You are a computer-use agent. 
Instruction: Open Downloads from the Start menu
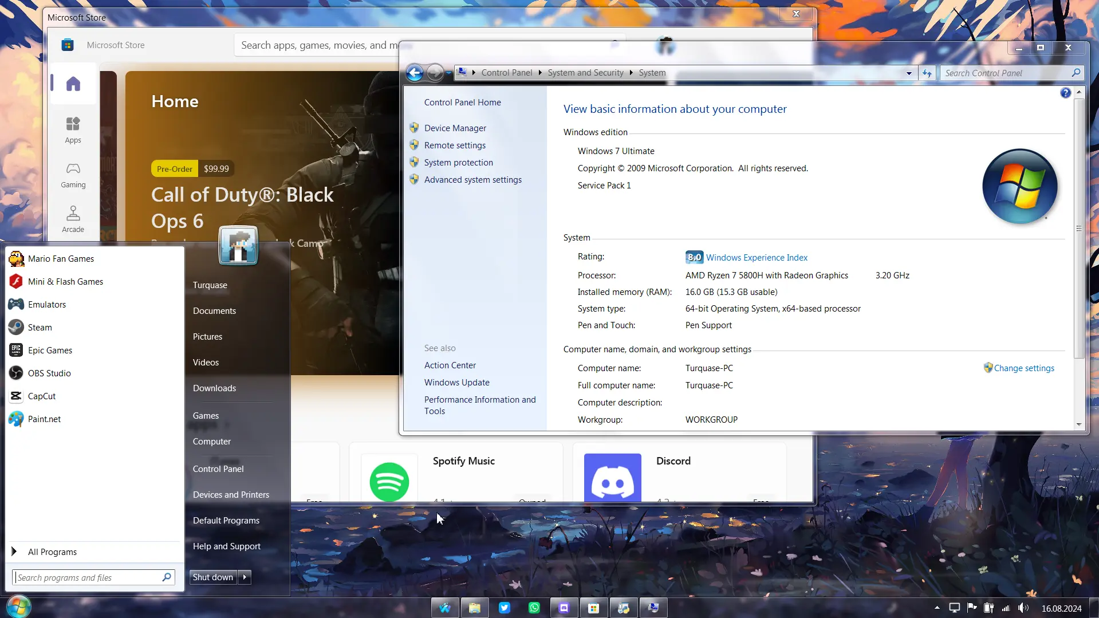point(214,388)
